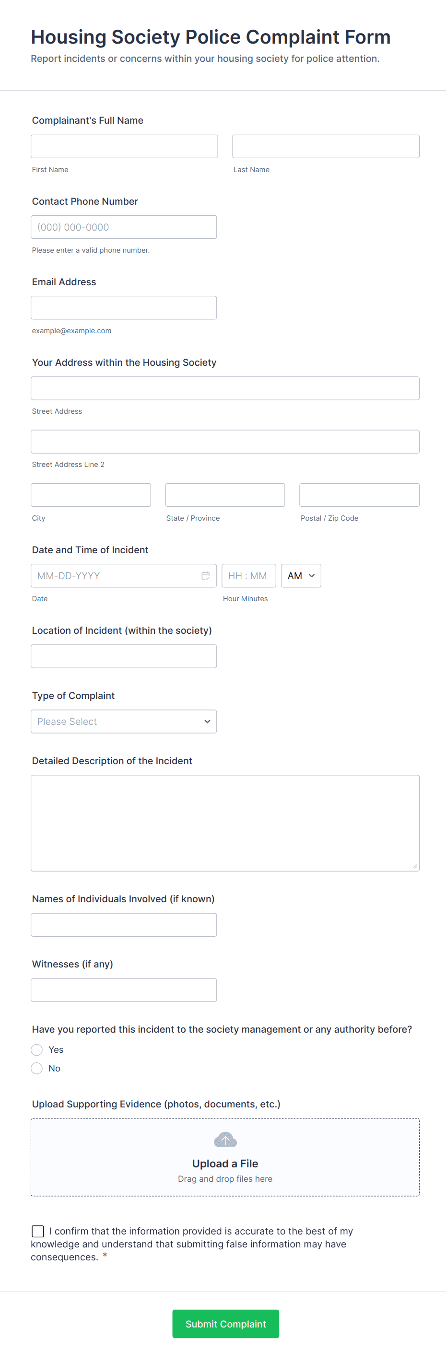Click the Witnesses input field
446x1362 pixels.
123,990
